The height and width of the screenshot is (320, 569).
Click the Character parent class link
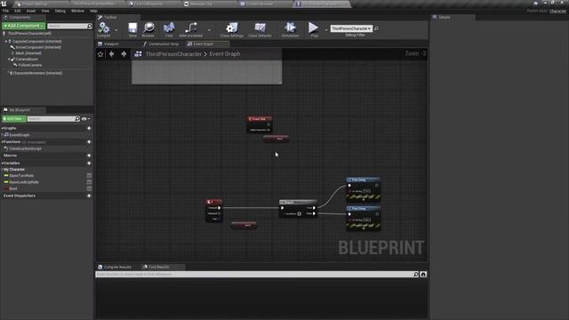[x=557, y=12]
